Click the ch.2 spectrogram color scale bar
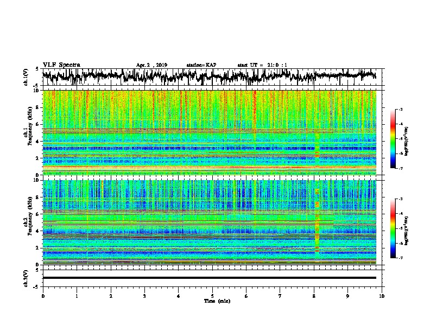Image resolution: width=430 pixels, height=332 pixels. click(x=393, y=228)
